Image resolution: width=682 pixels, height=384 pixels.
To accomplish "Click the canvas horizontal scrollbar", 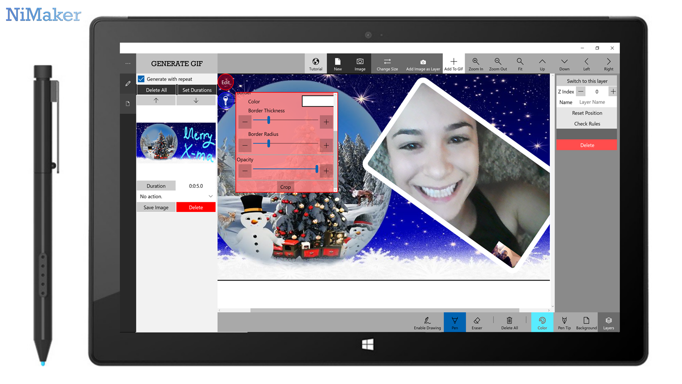I will [385, 310].
